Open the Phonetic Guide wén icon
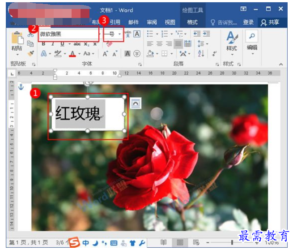This screenshot has height=250, width=293. pyautogui.click(x=128, y=34)
